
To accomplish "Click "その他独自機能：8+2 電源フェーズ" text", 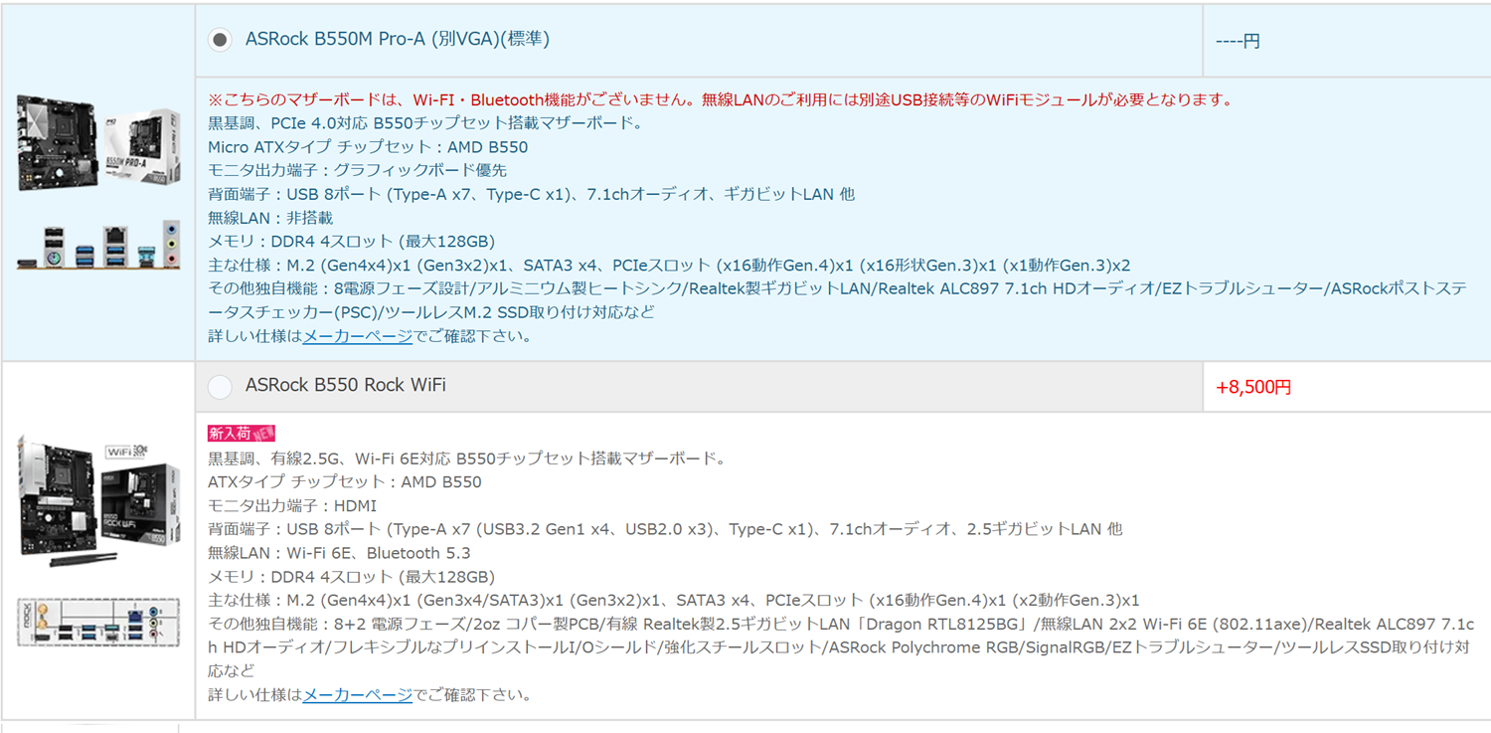I will tap(841, 647).
